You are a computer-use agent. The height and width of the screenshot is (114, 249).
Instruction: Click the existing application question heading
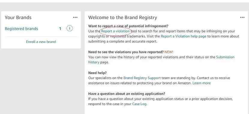[x=127, y=94]
